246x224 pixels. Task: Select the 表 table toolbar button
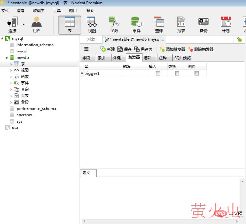click(70, 25)
